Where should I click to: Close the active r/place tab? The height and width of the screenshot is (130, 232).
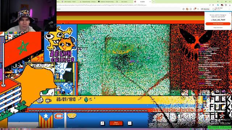150,1
